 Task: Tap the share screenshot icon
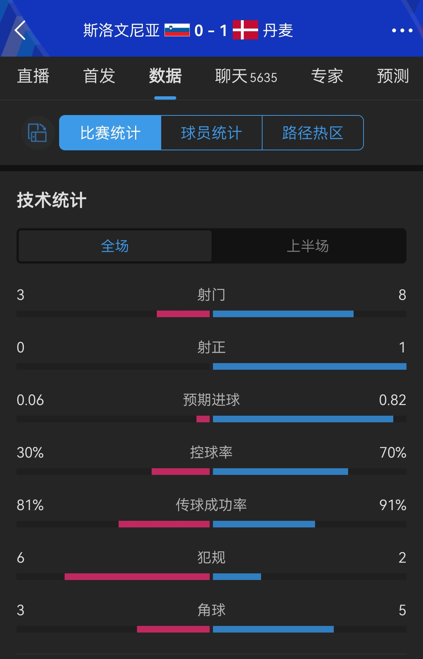point(38,133)
